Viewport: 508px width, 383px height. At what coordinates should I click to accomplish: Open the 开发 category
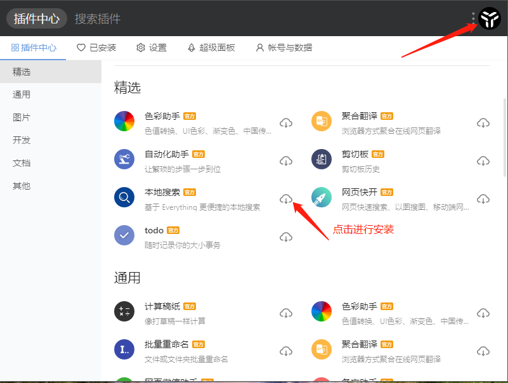51,140
